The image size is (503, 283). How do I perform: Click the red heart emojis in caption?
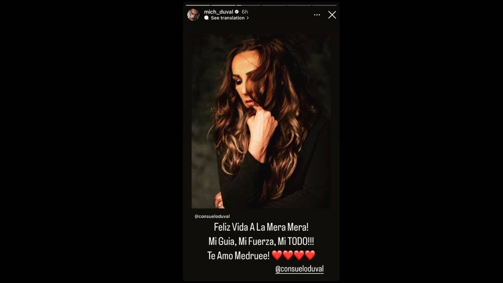(x=293, y=255)
